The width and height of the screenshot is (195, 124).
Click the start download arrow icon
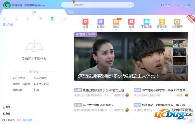pos(16,19)
